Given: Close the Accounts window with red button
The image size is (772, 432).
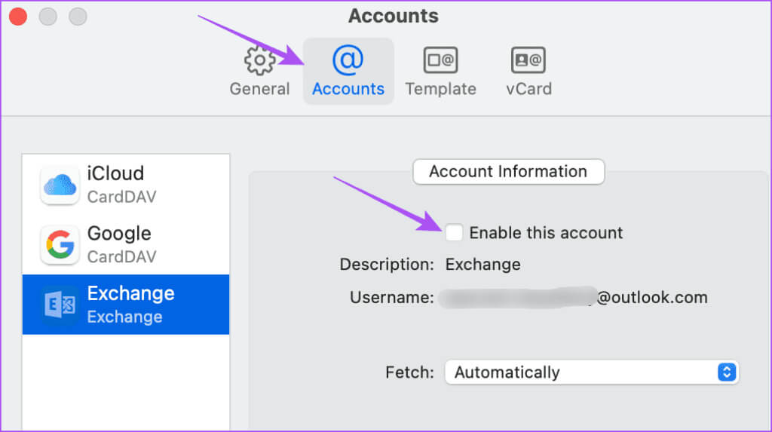Looking at the screenshot, I should [18, 17].
